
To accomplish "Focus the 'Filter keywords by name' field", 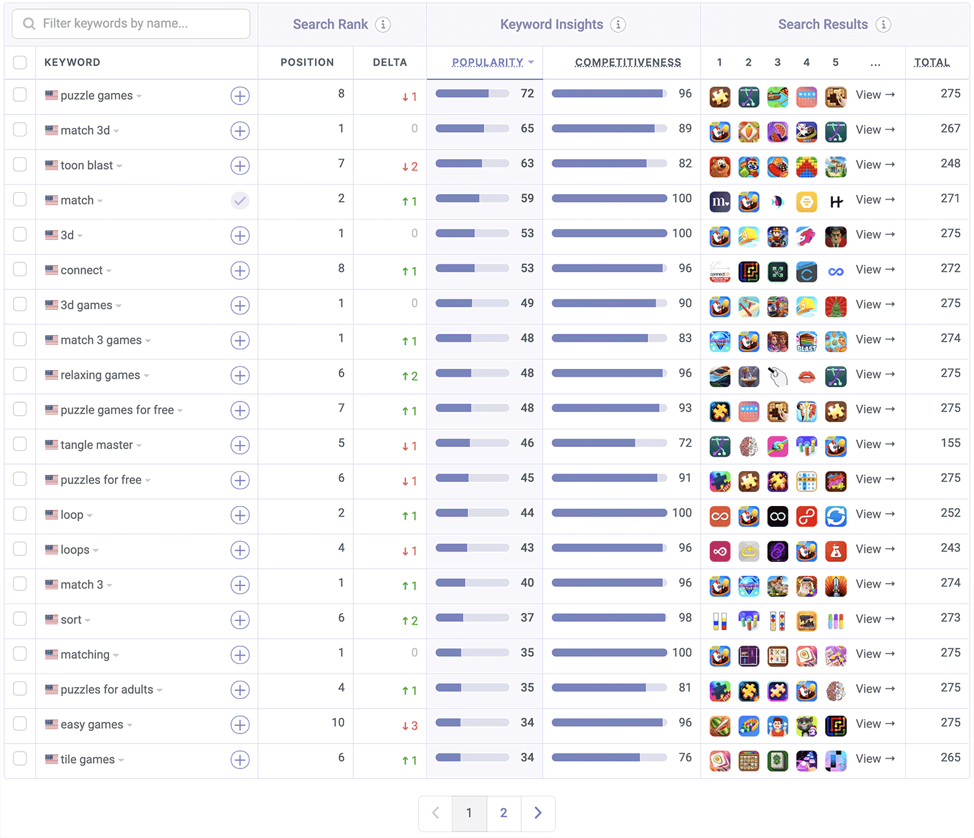I will (x=131, y=24).
